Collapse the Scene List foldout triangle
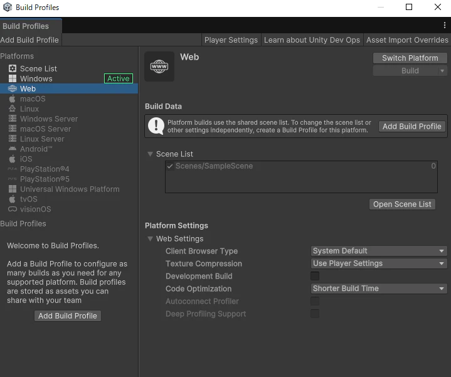Viewport: 451px width, 377px height. [x=150, y=154]
